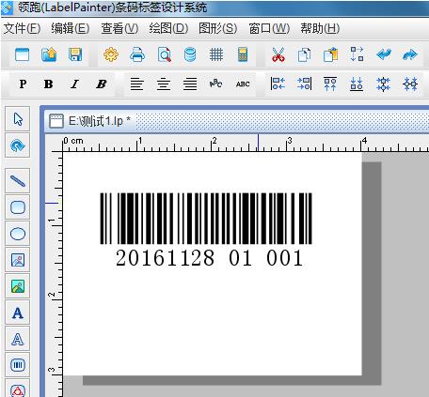Choose the rounded rectangle tool
Screen dimensions: 429x397
coord(18,207)
